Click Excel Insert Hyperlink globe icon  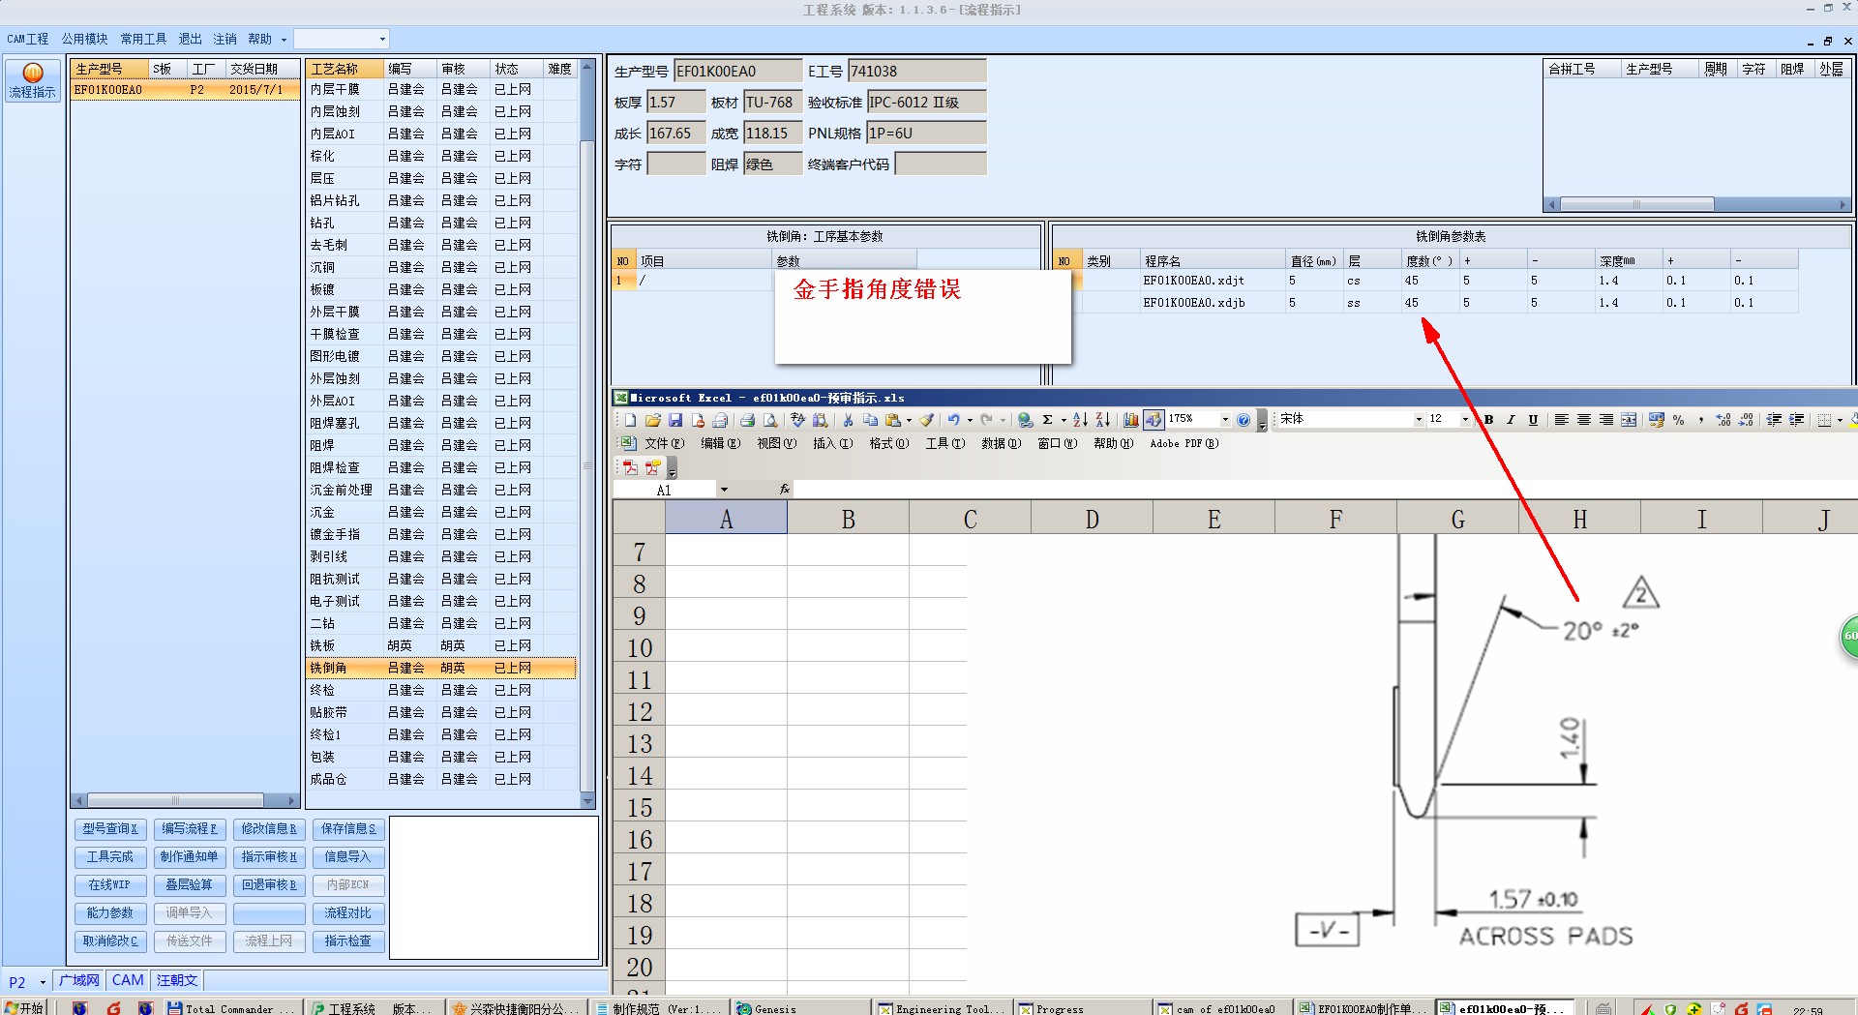pyautogui.click(x=1025, y=420)
